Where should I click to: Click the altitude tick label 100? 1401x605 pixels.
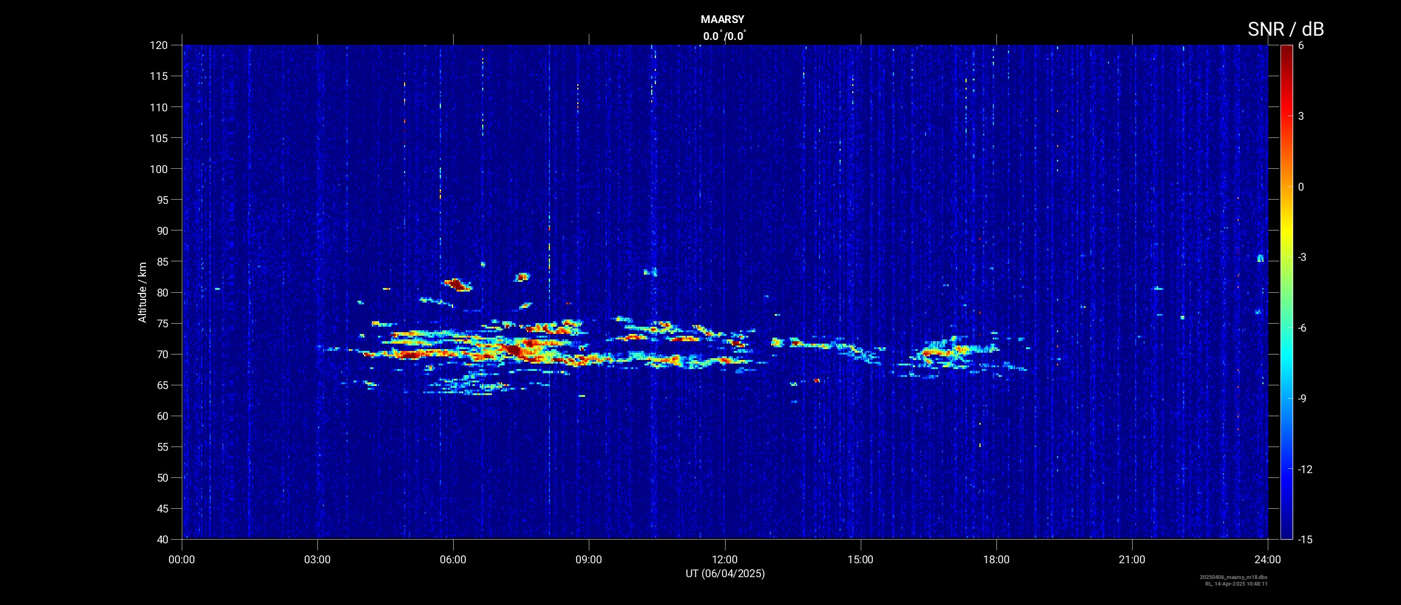click(x=159, y=169)
